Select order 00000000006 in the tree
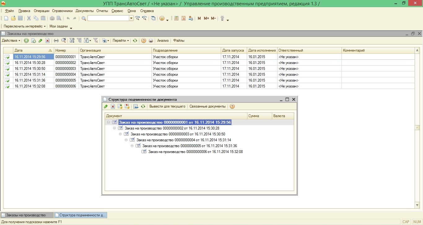The height and width of the screenshot is (225, 423). click(195, 152)
